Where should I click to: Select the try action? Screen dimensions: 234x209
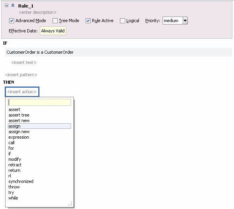point(39,192)
